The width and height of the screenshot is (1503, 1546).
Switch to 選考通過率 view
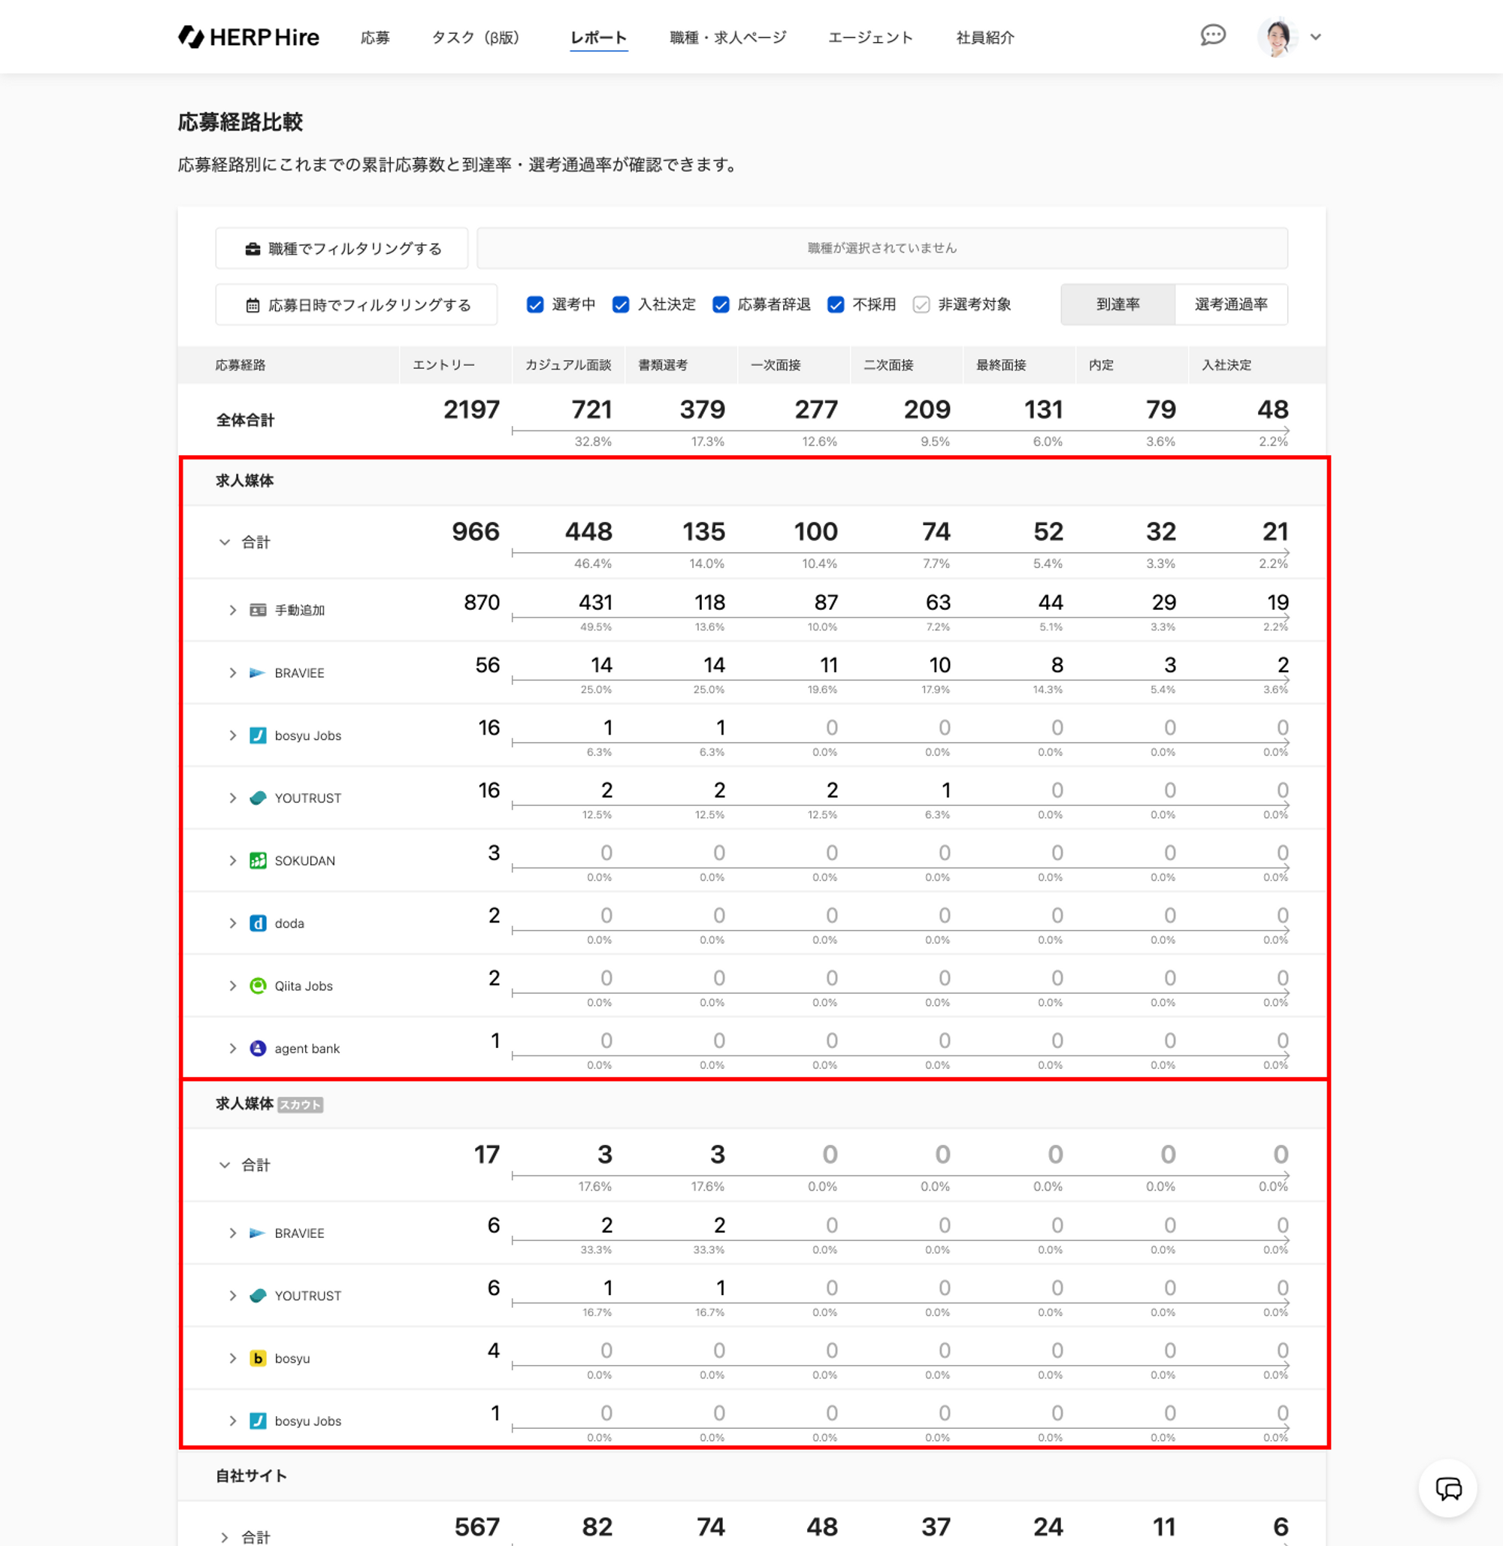pyautogui.click(x=1230, y=305)
